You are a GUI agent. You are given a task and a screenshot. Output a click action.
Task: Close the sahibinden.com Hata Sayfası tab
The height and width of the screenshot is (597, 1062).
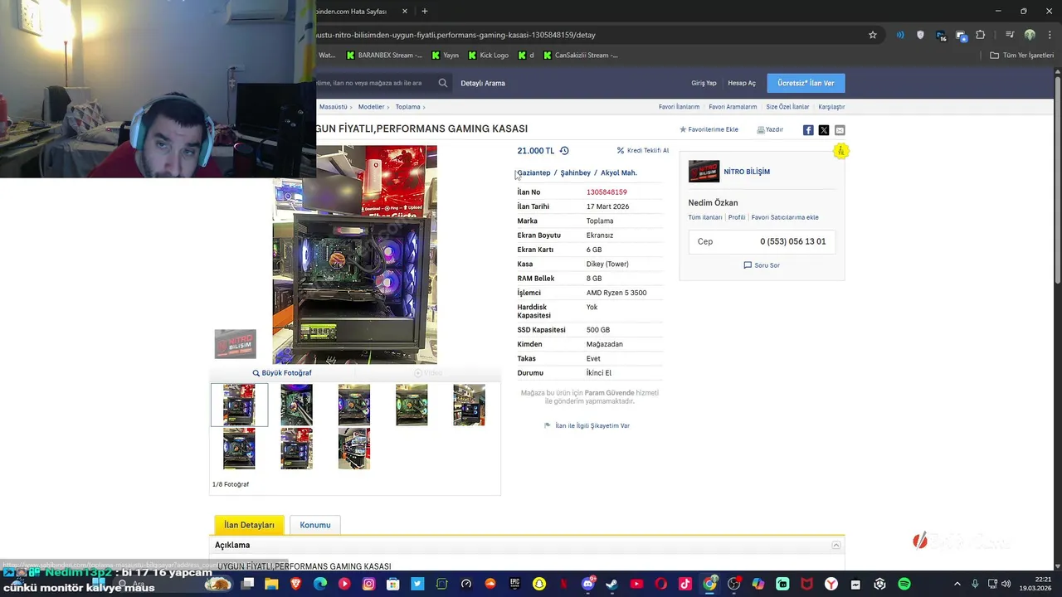[405, 12]
